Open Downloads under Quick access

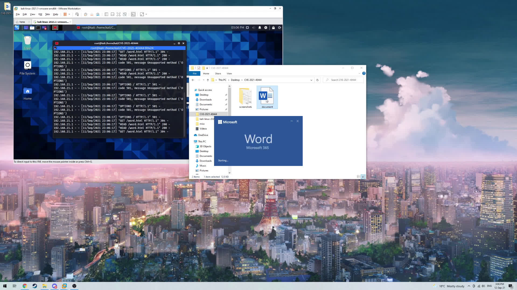click(205, 100)
